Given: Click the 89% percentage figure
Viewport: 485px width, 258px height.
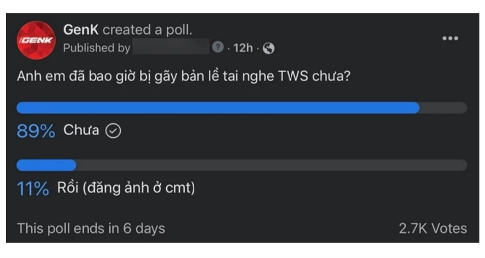Looking at the screenshot, I should click(x=36, y=131).
